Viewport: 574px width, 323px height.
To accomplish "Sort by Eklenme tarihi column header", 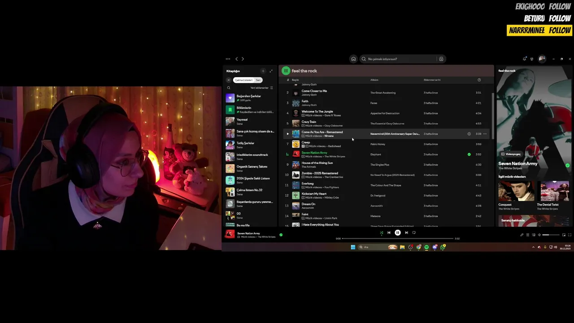I will pos(432,80).
